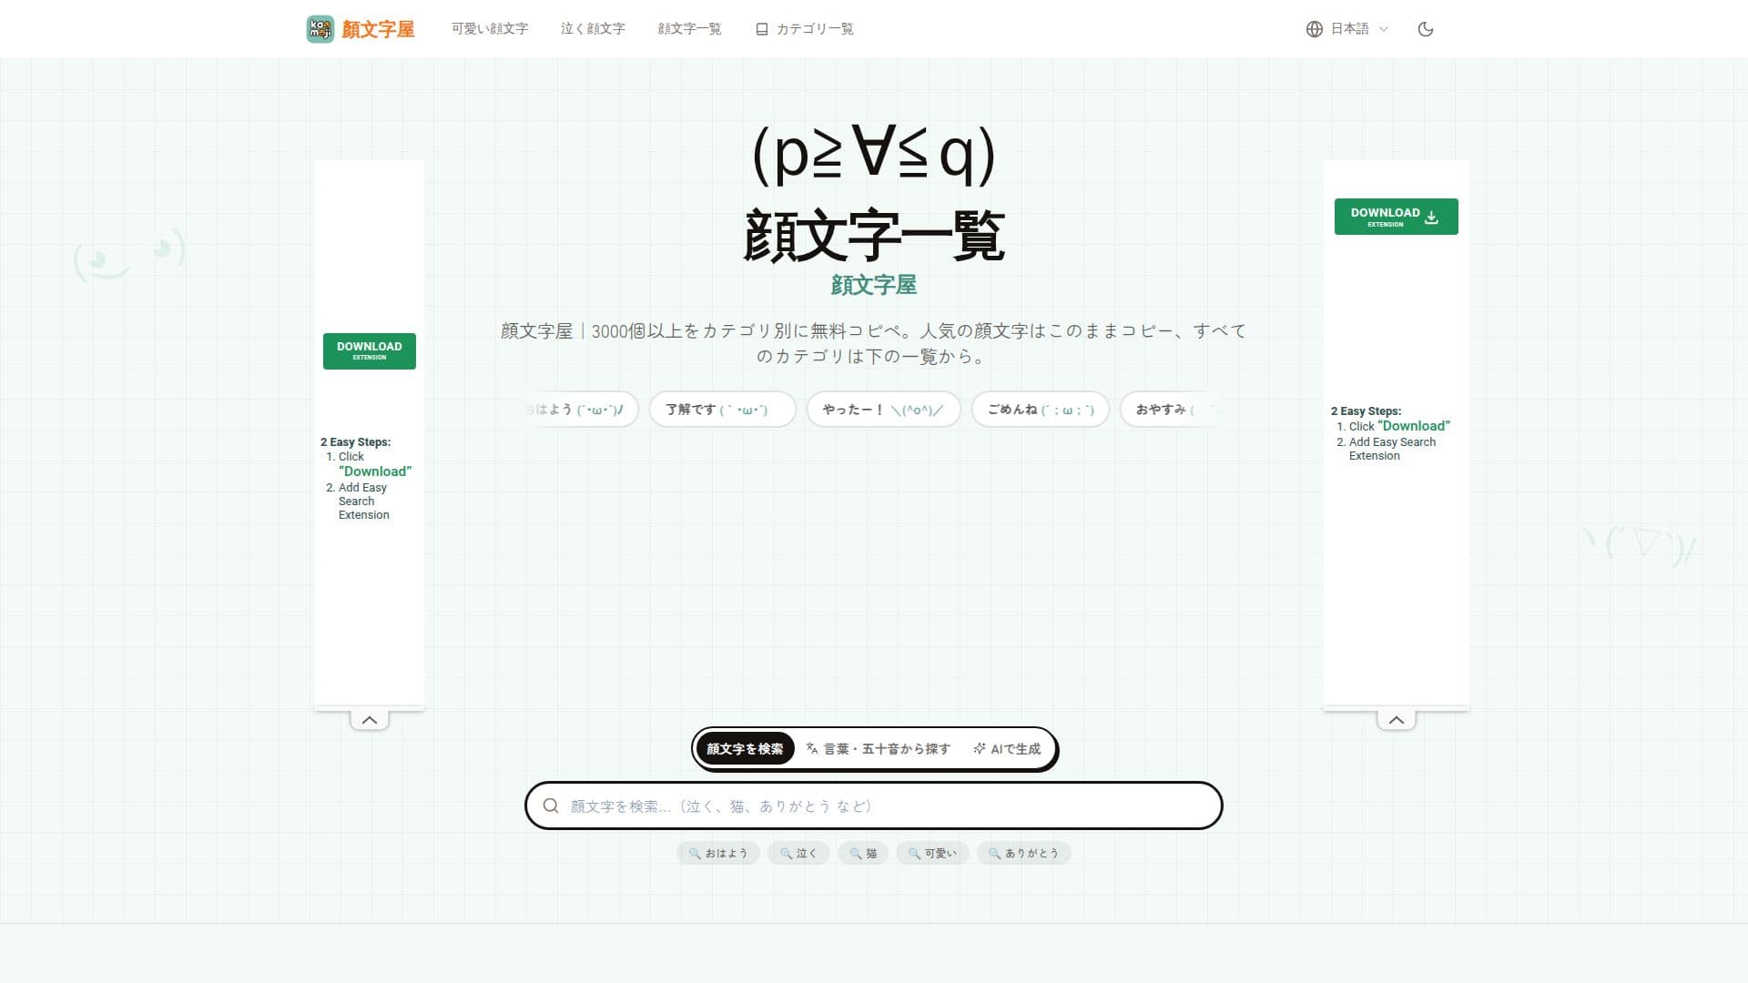The height and width of the screenshot is (983, 1748).
Task: Select the 猫 search suggestion chip
Action: pos(863,853)
